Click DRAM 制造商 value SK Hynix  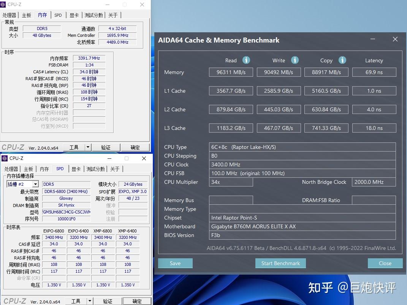[66, 205]
